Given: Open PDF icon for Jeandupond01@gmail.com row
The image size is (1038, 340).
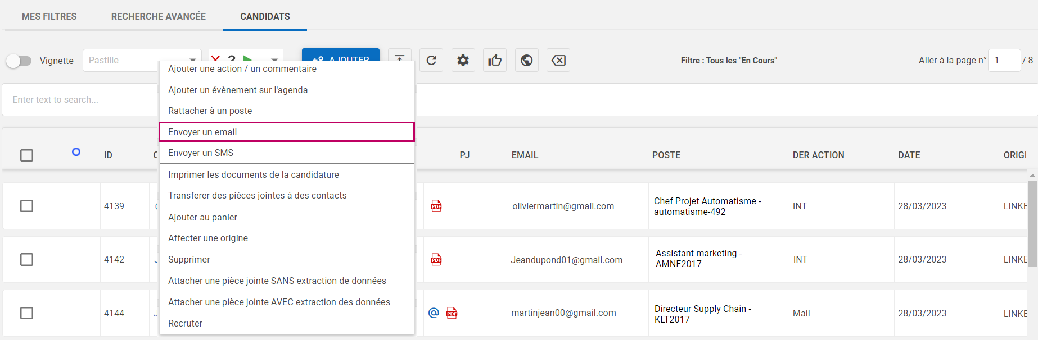Looking at the screenshot, I should 436,259.
